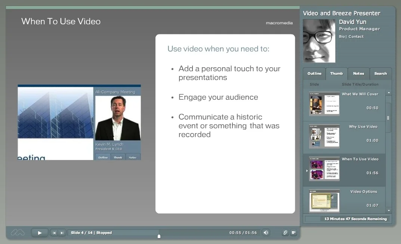Click the 'Engage your audience' bullet
This screenshot has height=244, width=401.
coord(218,97)
